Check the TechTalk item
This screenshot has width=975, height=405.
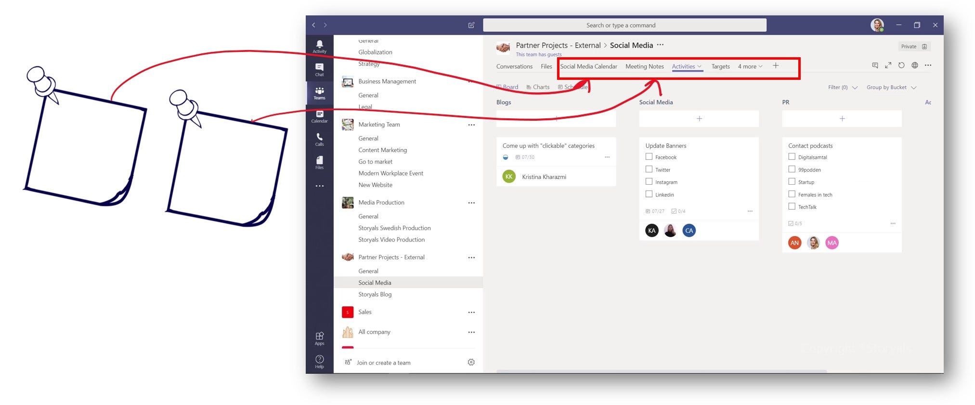[792, 207]
